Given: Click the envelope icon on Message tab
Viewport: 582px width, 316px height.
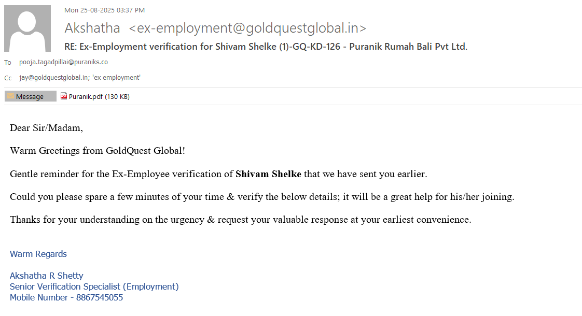Looking at the screenshot, I should tap(10, 96).
